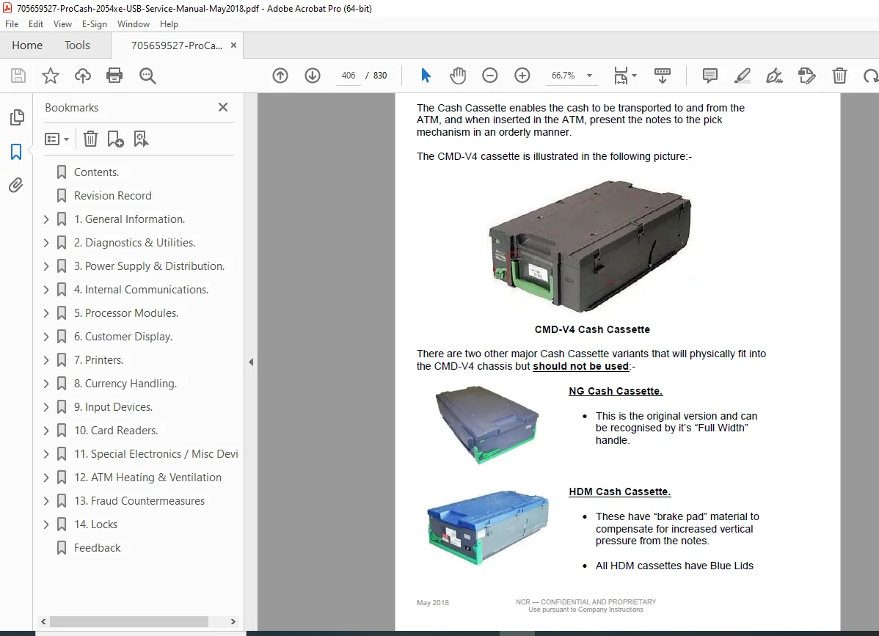Open the E-Sign menu
The height and width of the screenshot is (636, 879).
(94, 24)
